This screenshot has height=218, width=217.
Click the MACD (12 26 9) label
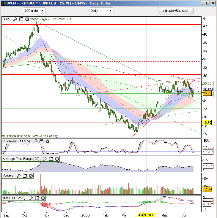point(14,198)
